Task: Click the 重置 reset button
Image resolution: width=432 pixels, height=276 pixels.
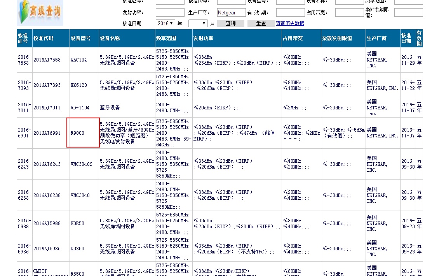Action: 261,23
